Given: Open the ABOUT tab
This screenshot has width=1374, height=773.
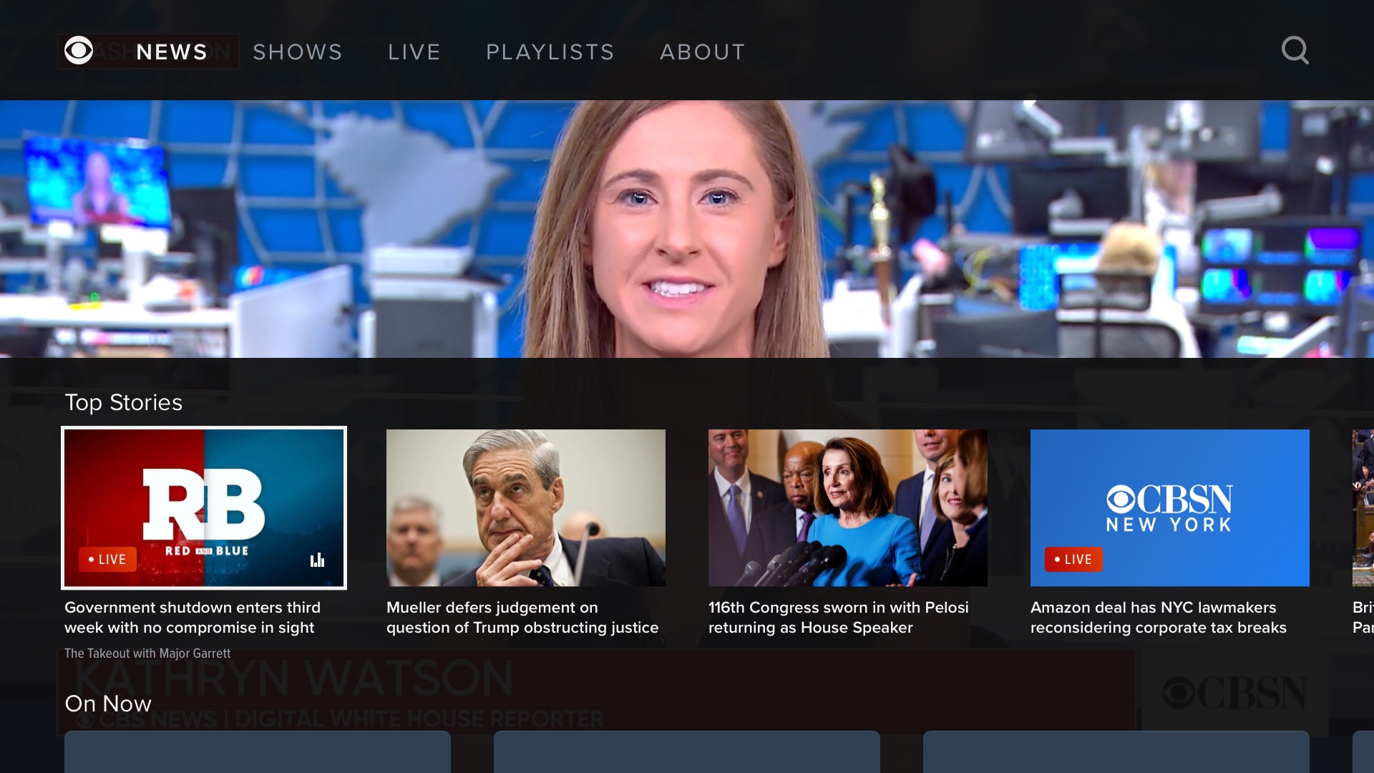Looking at the screenshot, I should [x=703, y=52].
